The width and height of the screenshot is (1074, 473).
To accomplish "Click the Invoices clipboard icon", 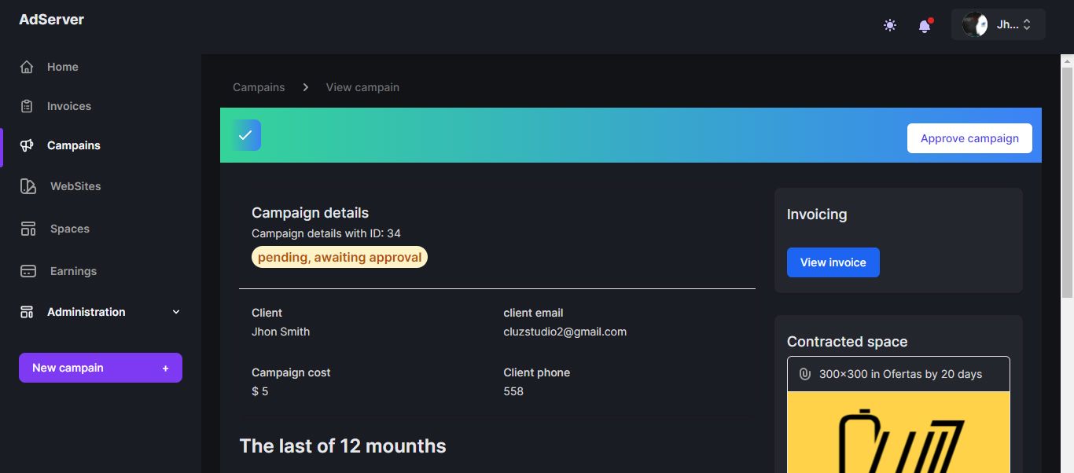I will pyautogui.click(x=27, y=107).
